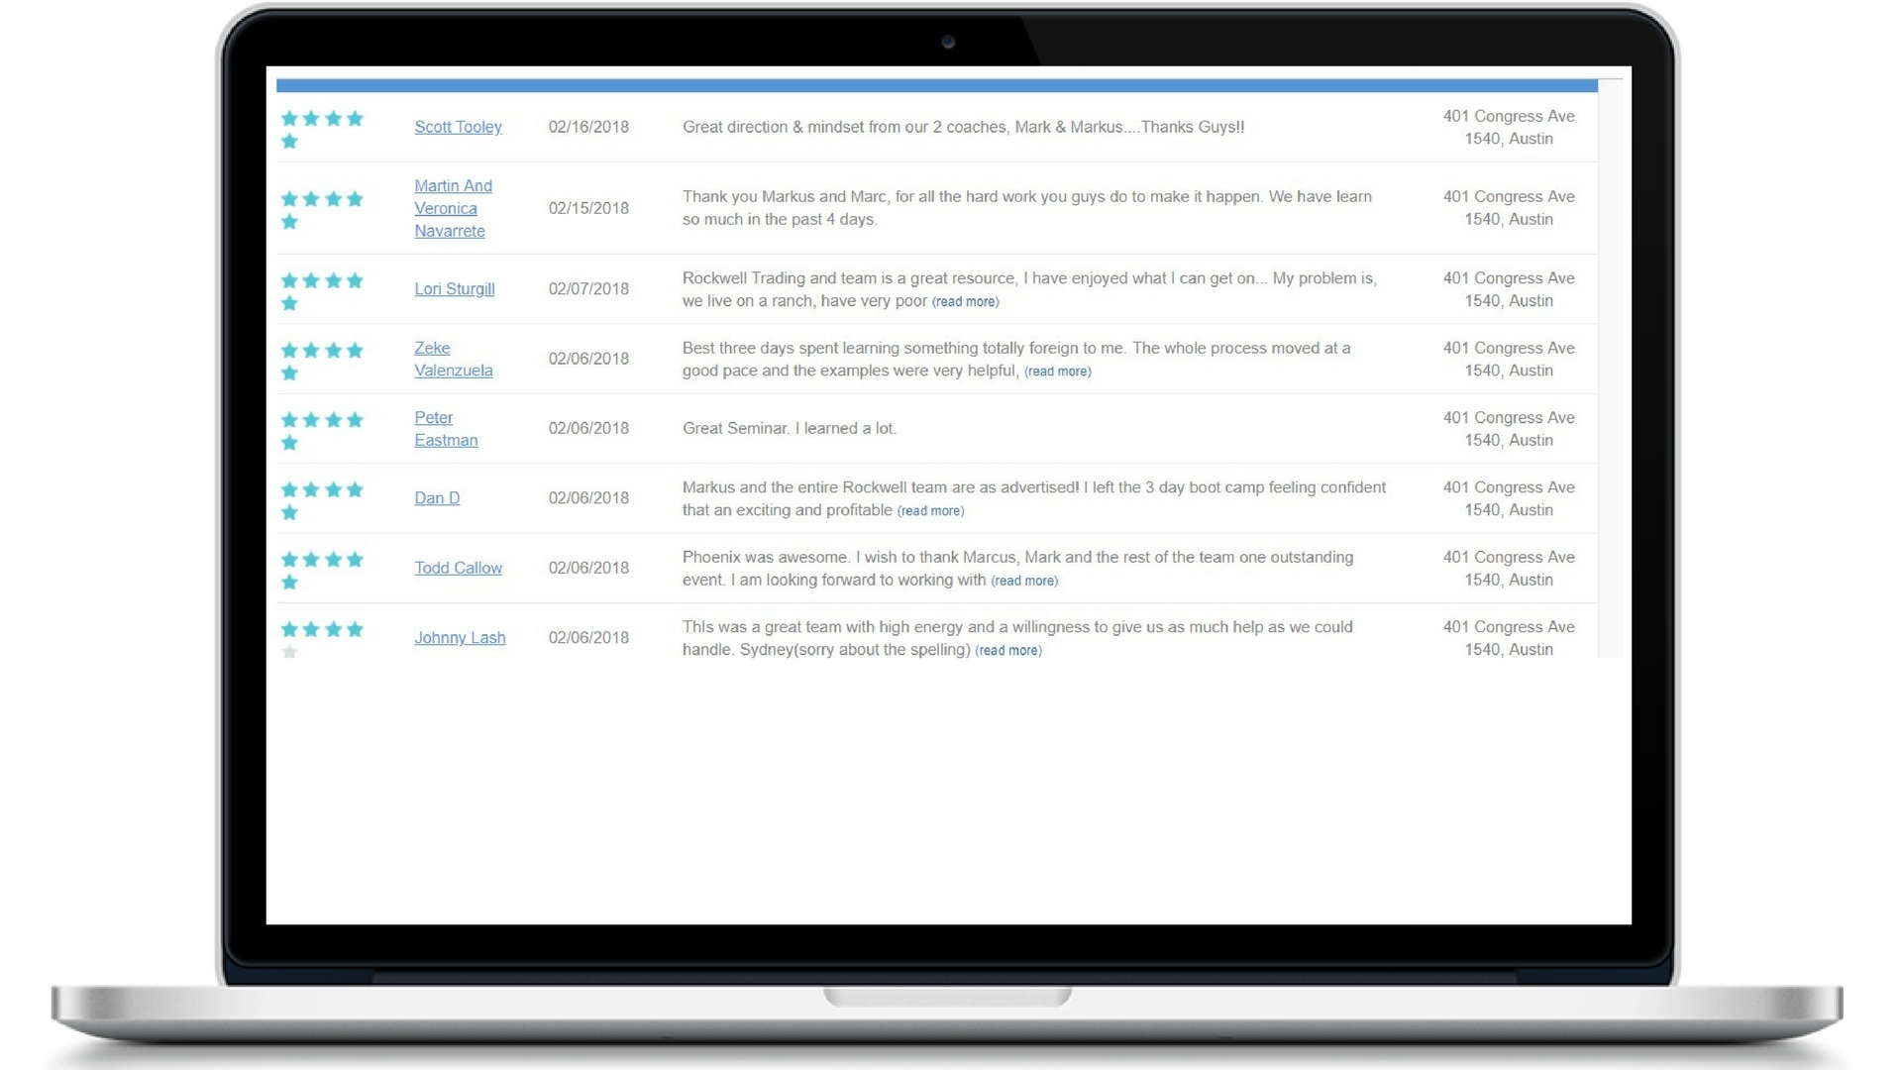Expand Johnny Lash's review with read more

pos(1008,651)
